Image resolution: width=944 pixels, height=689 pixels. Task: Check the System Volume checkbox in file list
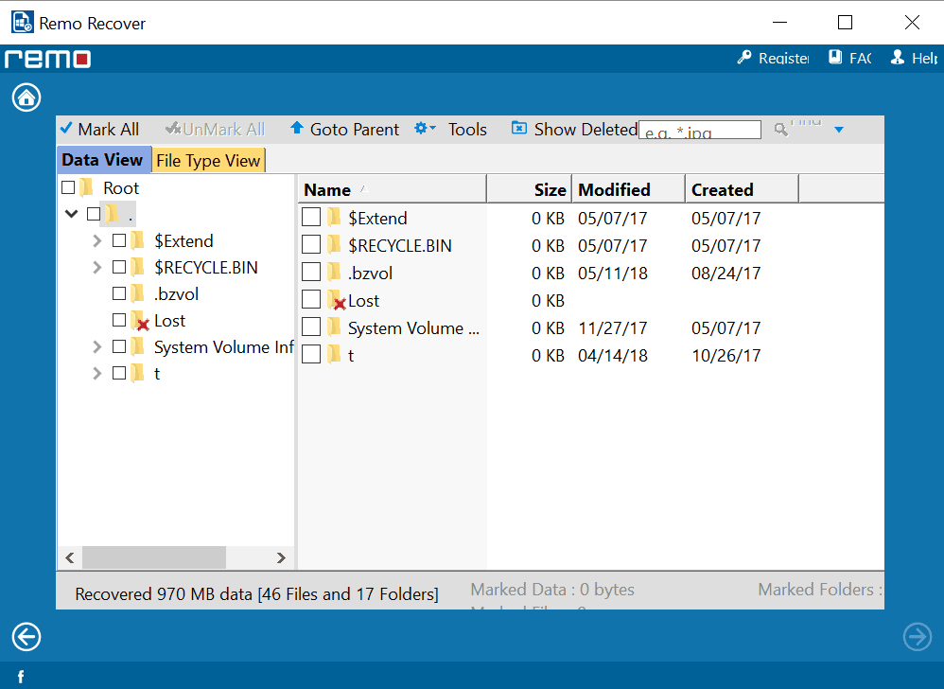click(x=311, y=327)
